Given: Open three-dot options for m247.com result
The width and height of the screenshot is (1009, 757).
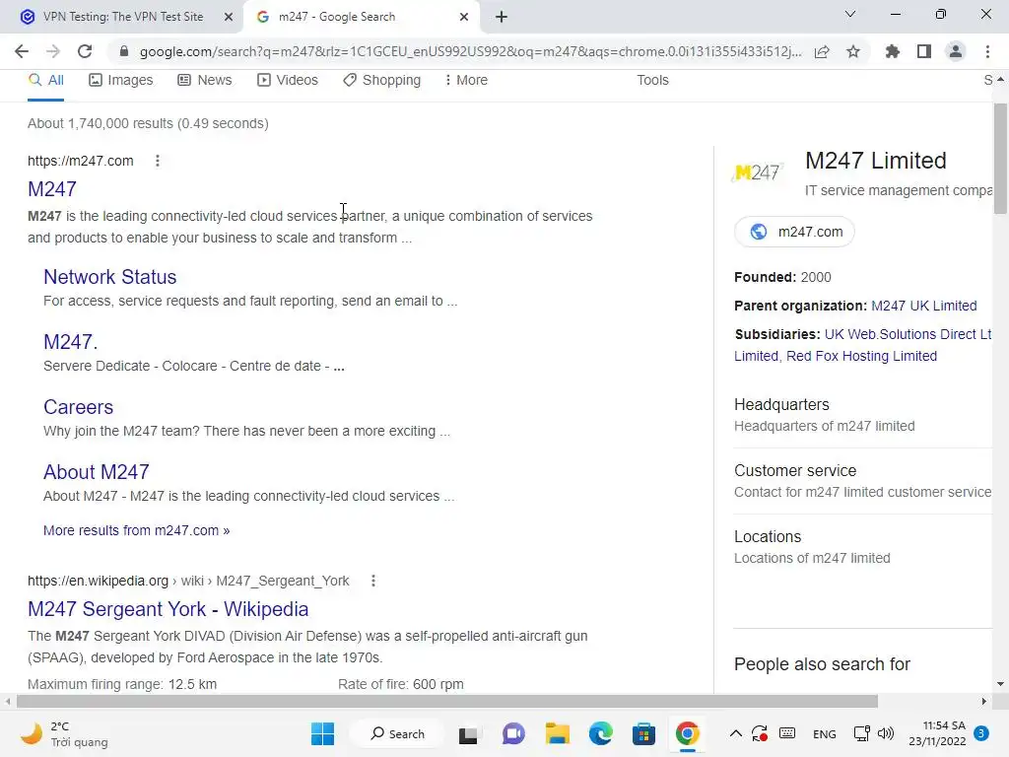Looking at the screenshot, I should 158,161.
